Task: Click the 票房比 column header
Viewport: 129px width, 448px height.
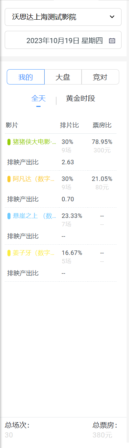Action: click(x=102, y=125)
